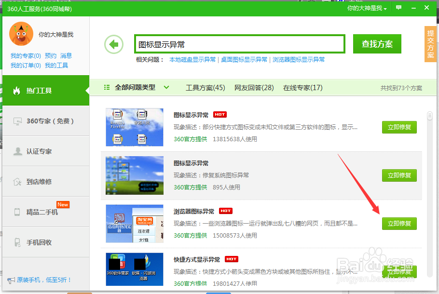Click the list icon beside 全部问题类型
The width and height of the screenshot is (439, 294).
pos(107,88)
